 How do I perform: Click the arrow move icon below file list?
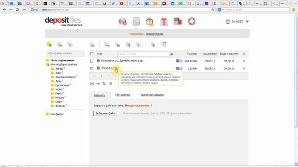(x=98, y=83)
